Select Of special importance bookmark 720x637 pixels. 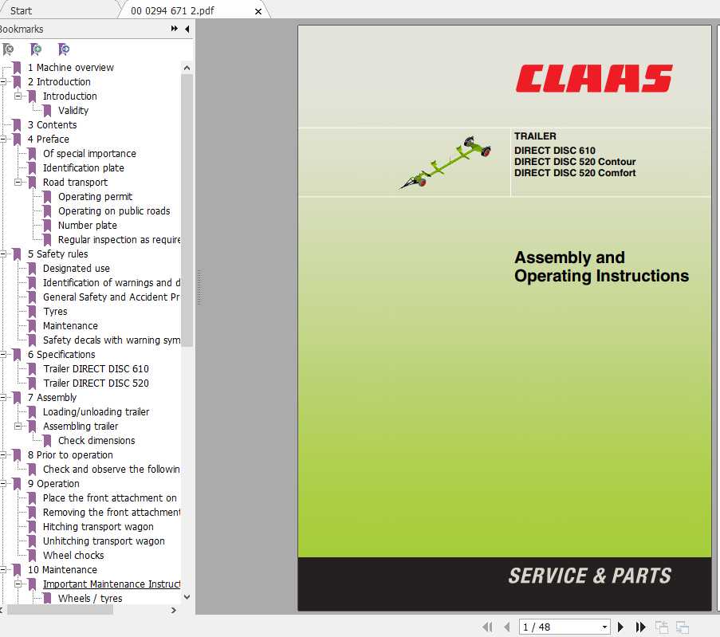click(x=89, y=153)
